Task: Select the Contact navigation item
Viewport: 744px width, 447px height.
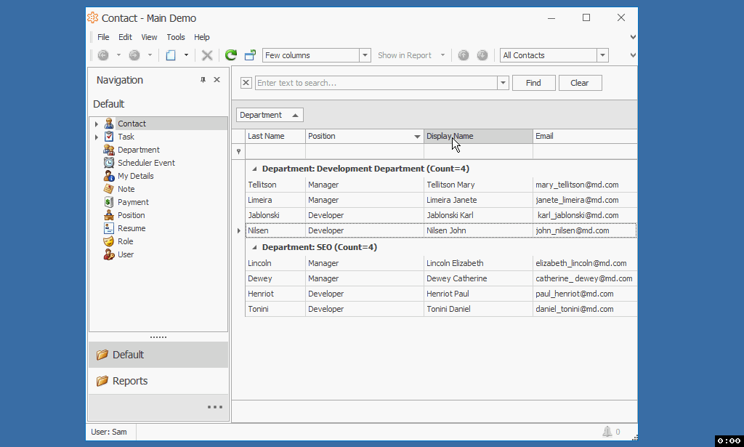Action: pyautogui.click(x=132, y=124)
